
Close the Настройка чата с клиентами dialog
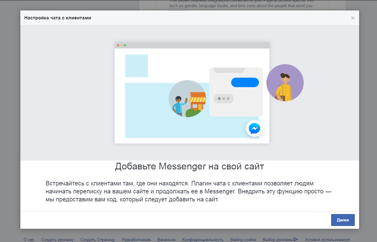coord(353,18)
